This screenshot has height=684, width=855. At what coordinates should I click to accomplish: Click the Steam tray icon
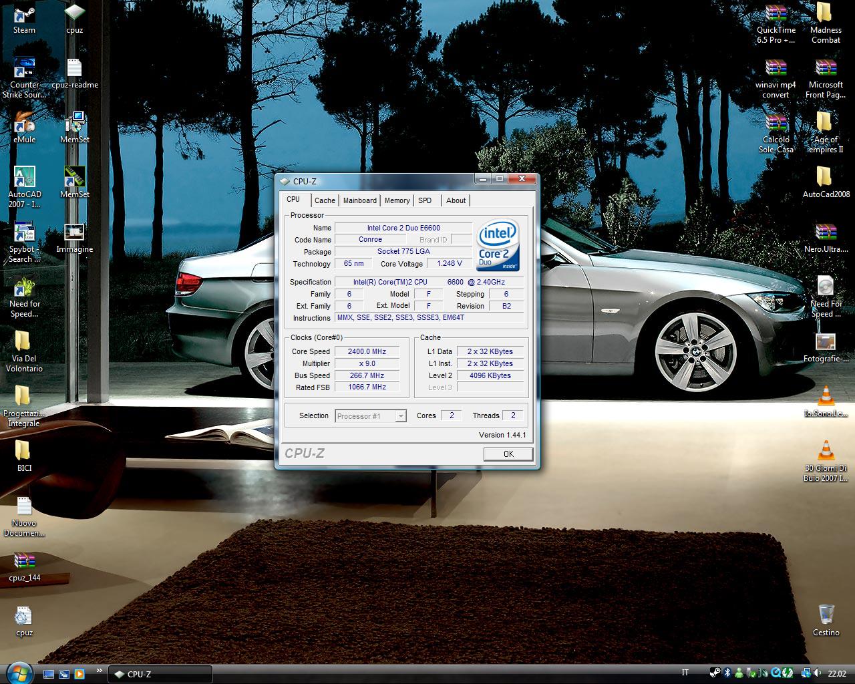715,673
